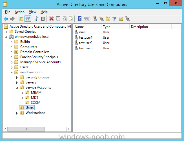The image size is (184, 141).
Task: Open the File menu
Action: [x=8, y=12]
